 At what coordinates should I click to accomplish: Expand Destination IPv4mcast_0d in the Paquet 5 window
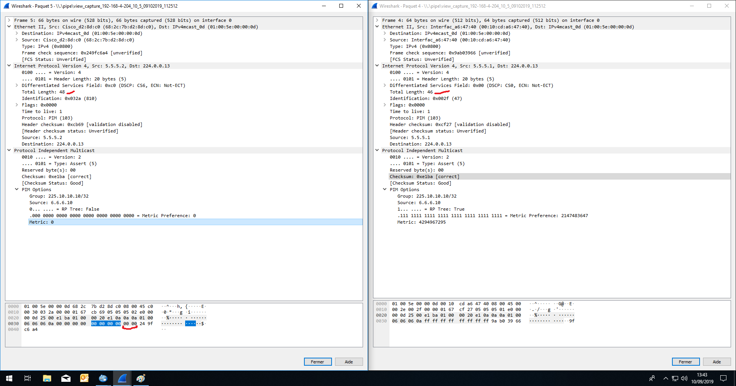[x=16, y=33]
